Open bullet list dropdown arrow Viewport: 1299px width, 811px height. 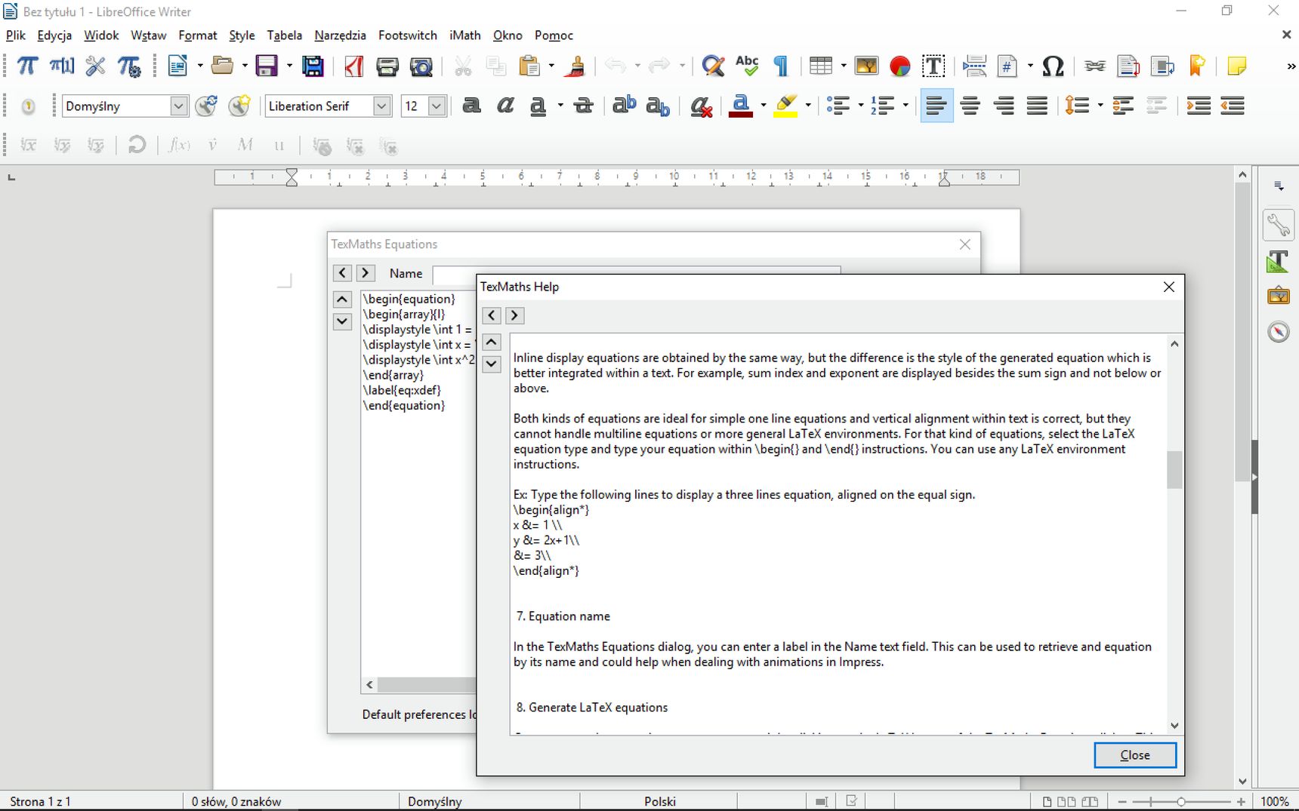861,106
